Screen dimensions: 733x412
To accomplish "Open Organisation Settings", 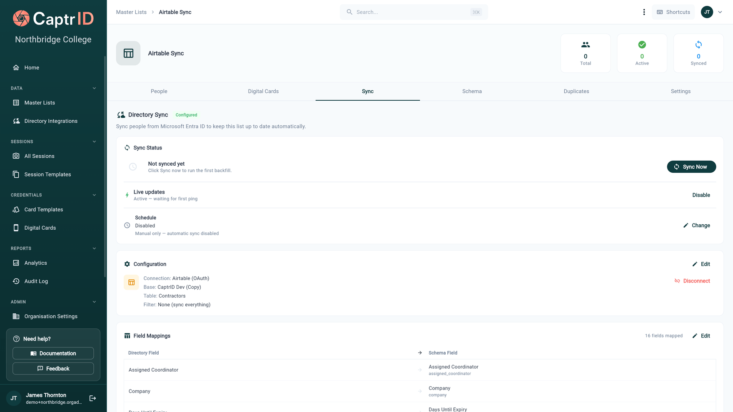I will pyautogui.click(x=51, y=316).
